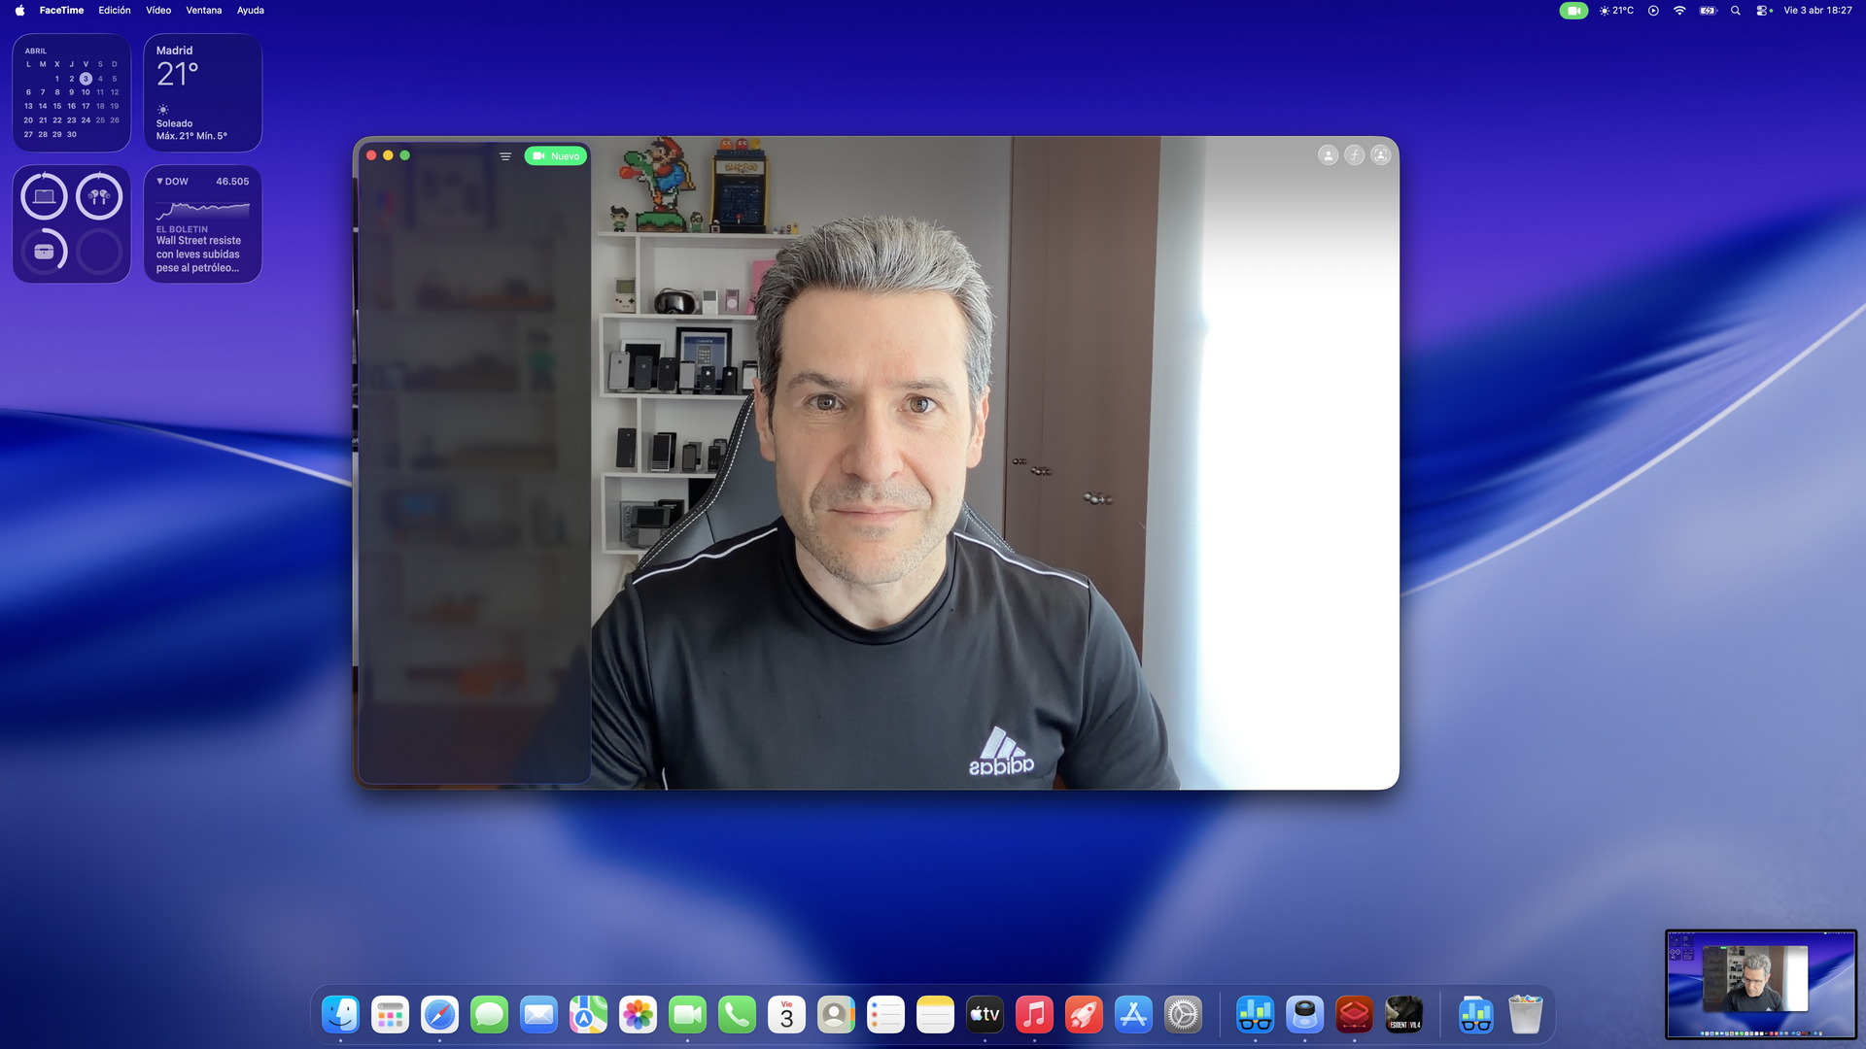1866x1049 pixels.
Task: Click the screenshot preview thumbnail
Action: [x=1760, y=984]
